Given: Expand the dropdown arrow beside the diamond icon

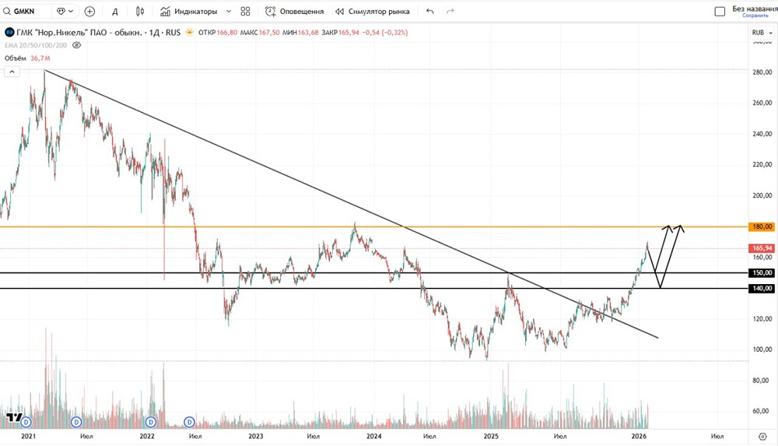Looking at the screenshot, I should point(71,11).
